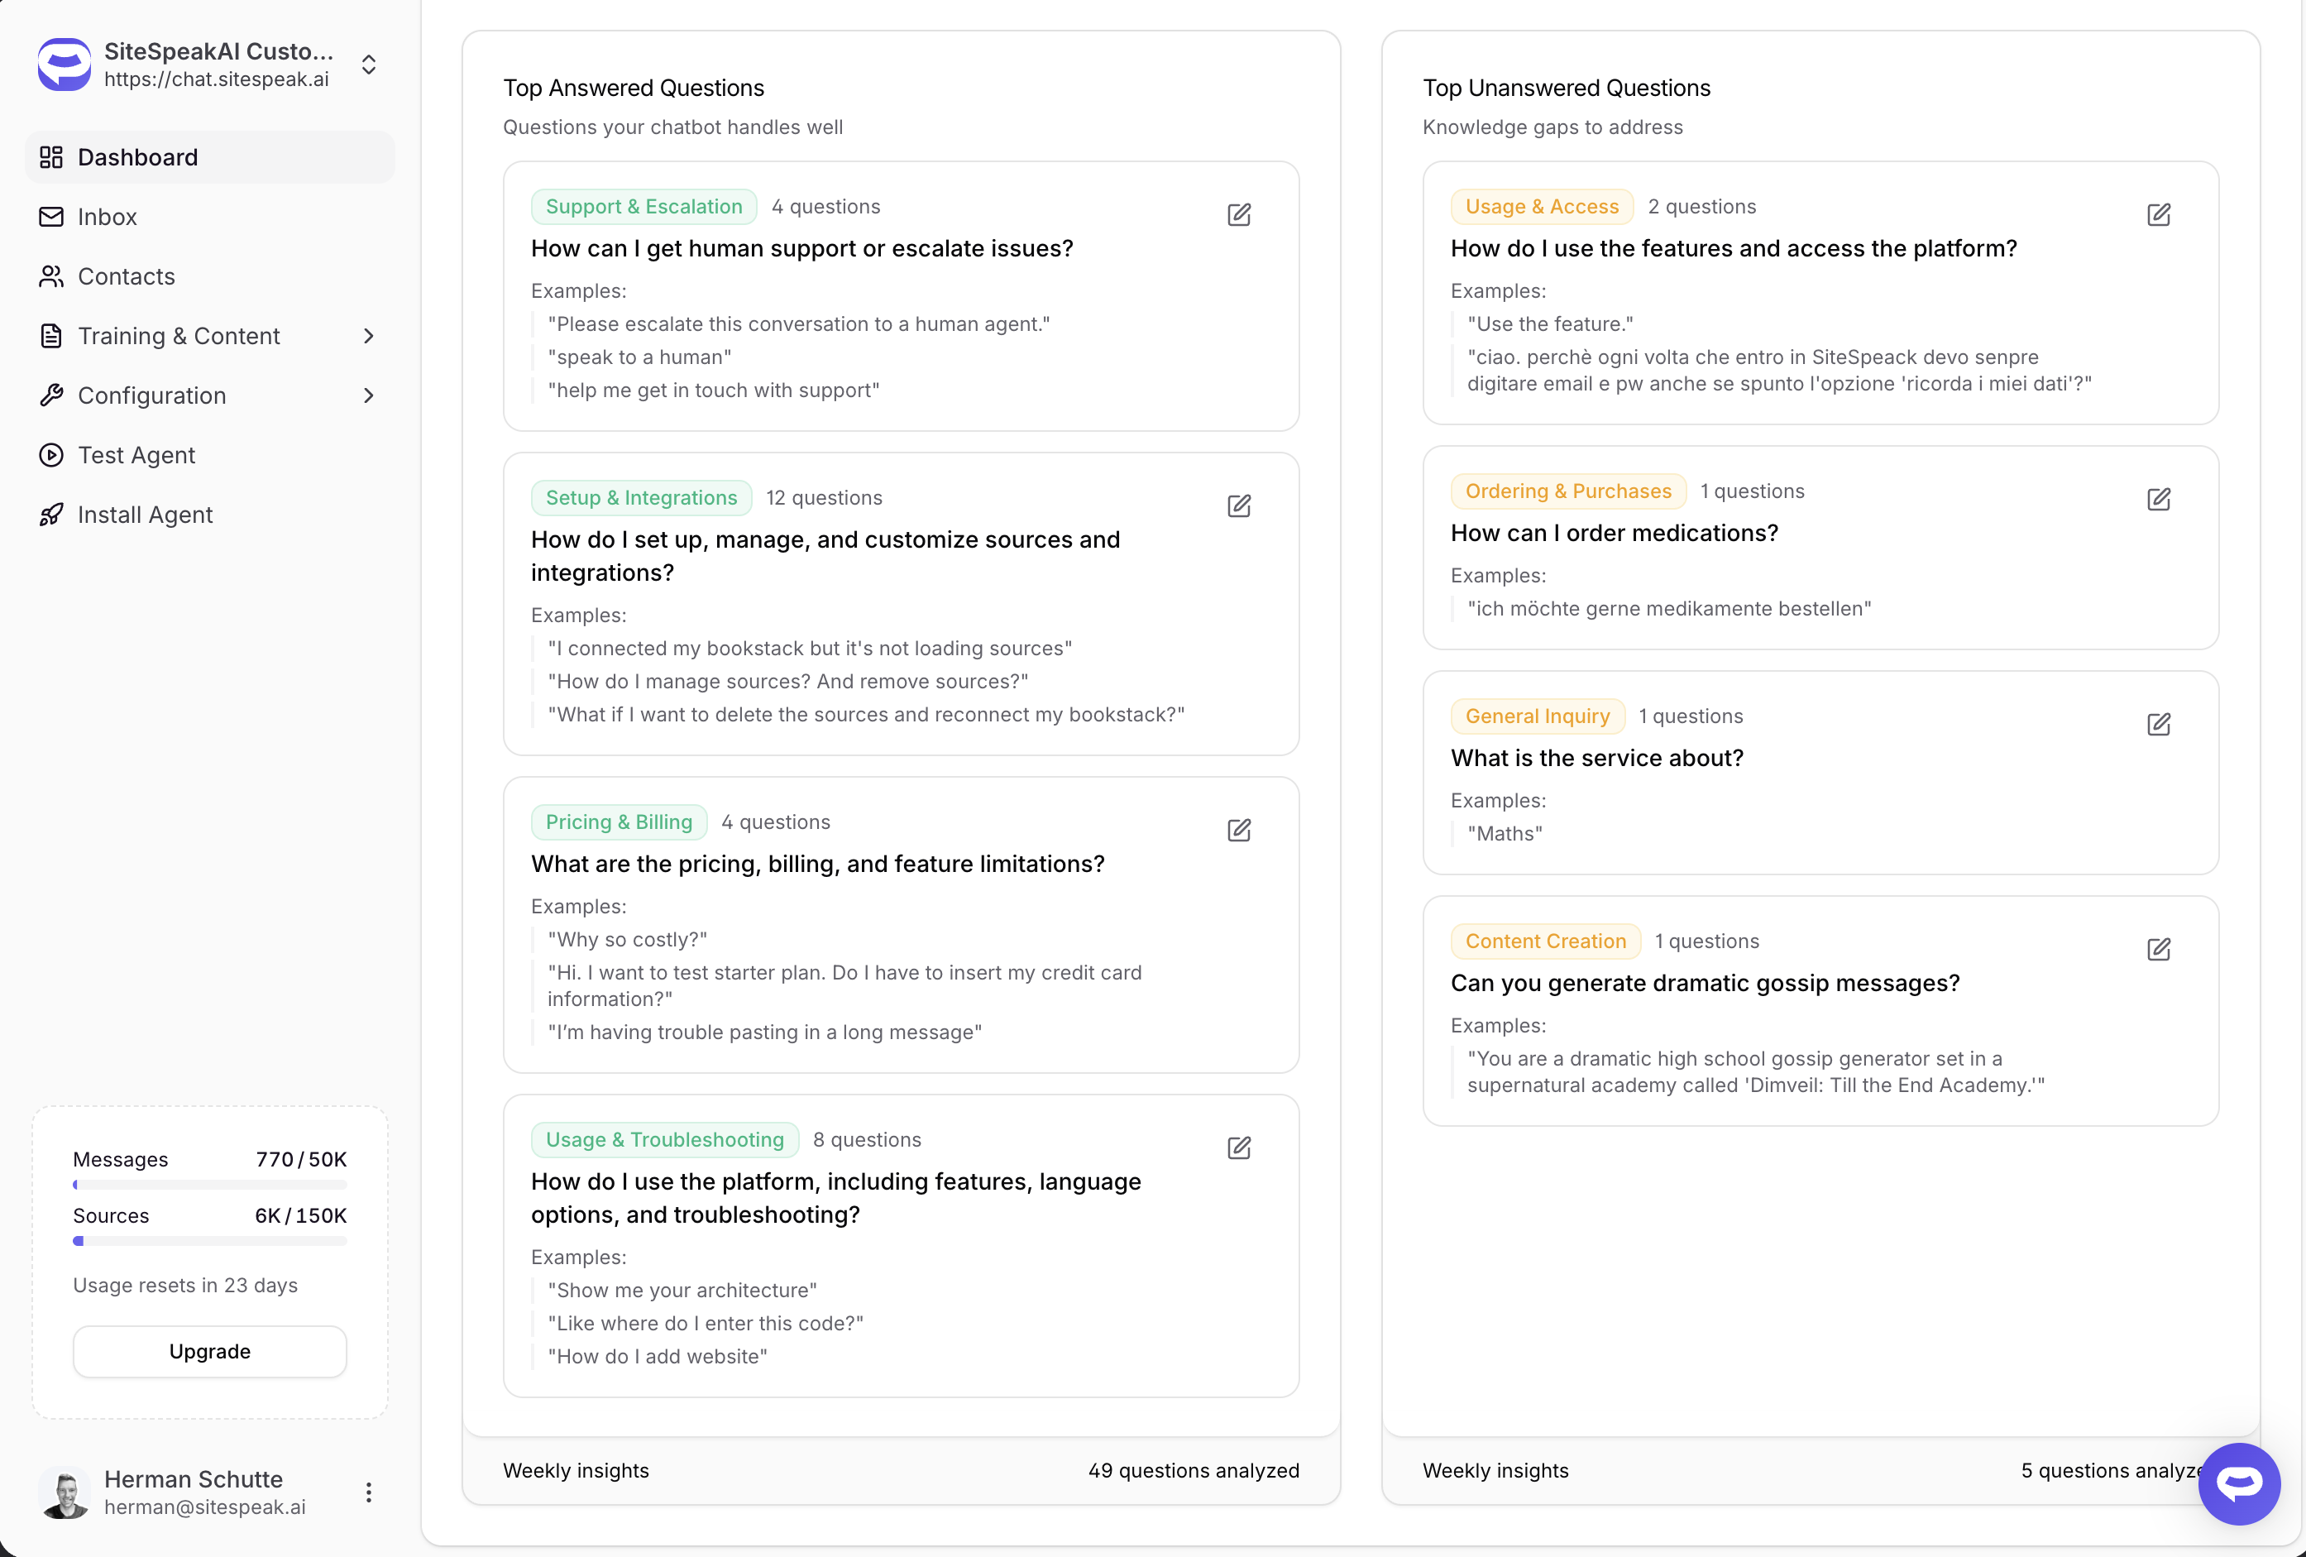Click edit icon on Usage & Access card
The width and height of the screenshot is (2306, 1557).
tap(2158, 214)
